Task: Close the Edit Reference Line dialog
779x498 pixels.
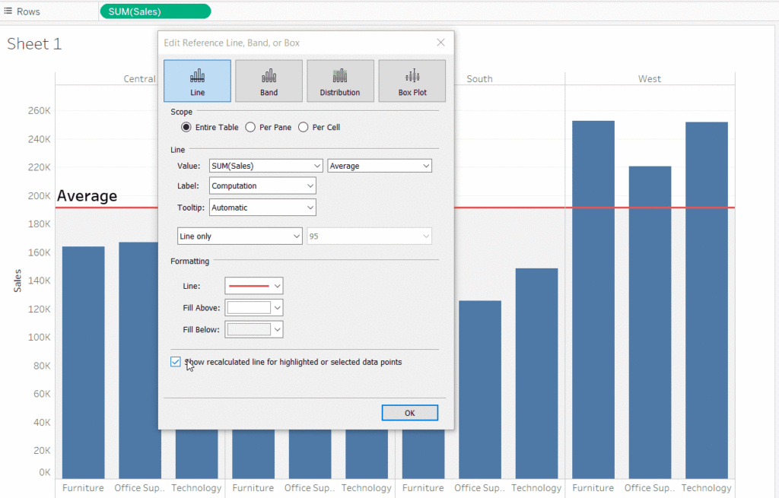Action: coord(440,43)
